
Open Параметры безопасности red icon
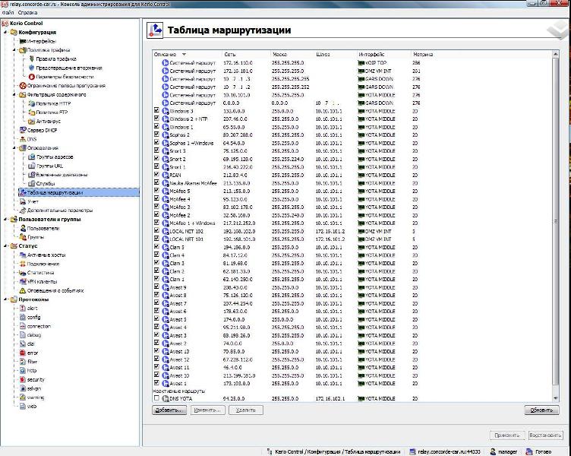coord(32,77)
